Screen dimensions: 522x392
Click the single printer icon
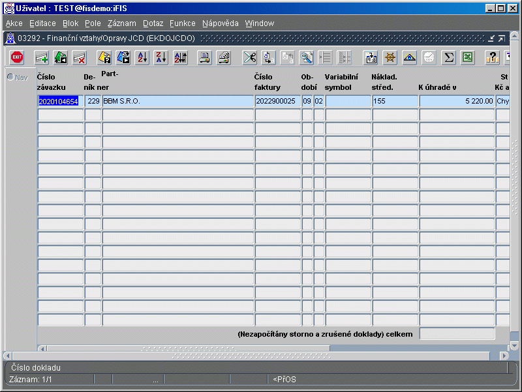pyautogui.click(x=204, y=57)
